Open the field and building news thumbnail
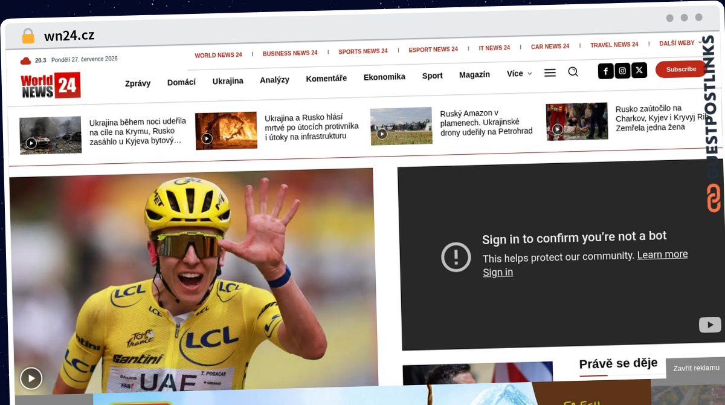Screen dimensions: 725x405 pyautogui.click(x=401, y=126)
